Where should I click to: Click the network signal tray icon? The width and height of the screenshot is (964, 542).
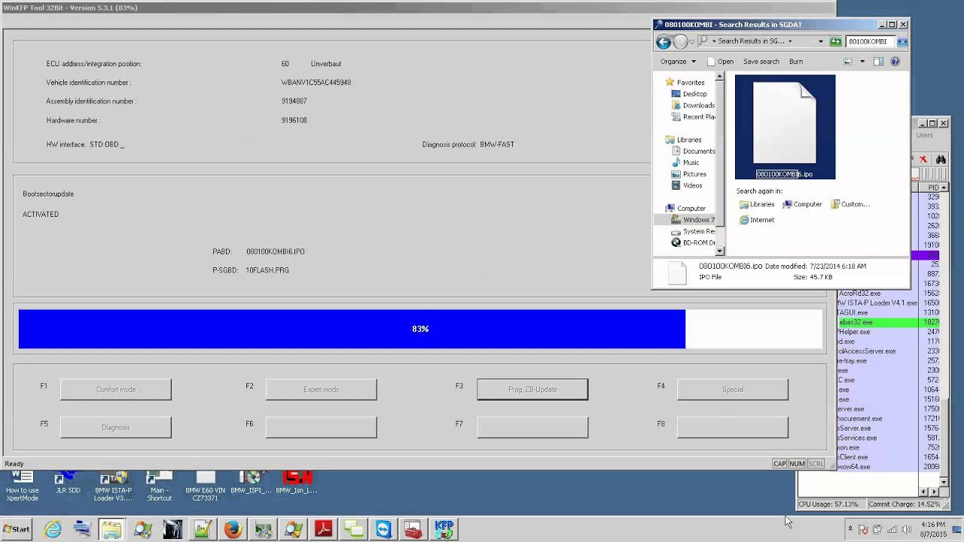click(892, 530)
